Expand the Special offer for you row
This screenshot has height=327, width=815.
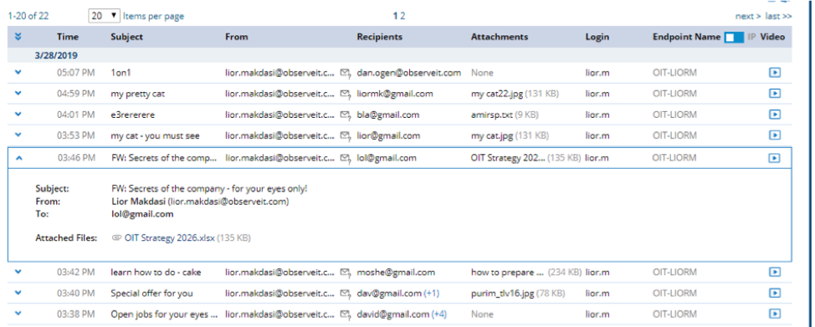[x=18, y=293]
